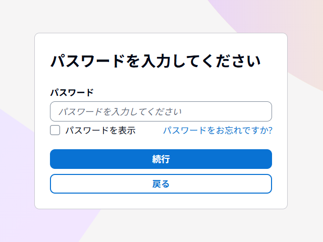The height and width of the screenshot is (242, 323).
Task: Click the password input field
Action: [161, 111]
